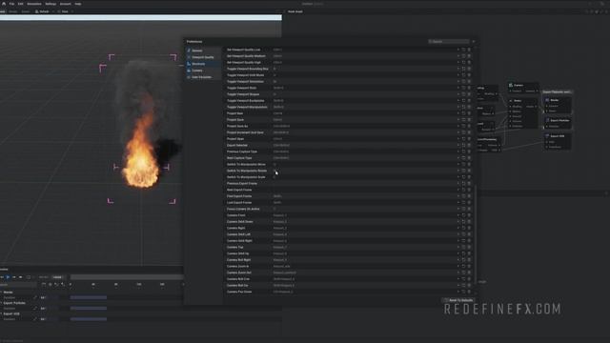Click the reset icon for Camera Front shortcut

point(464,215)
